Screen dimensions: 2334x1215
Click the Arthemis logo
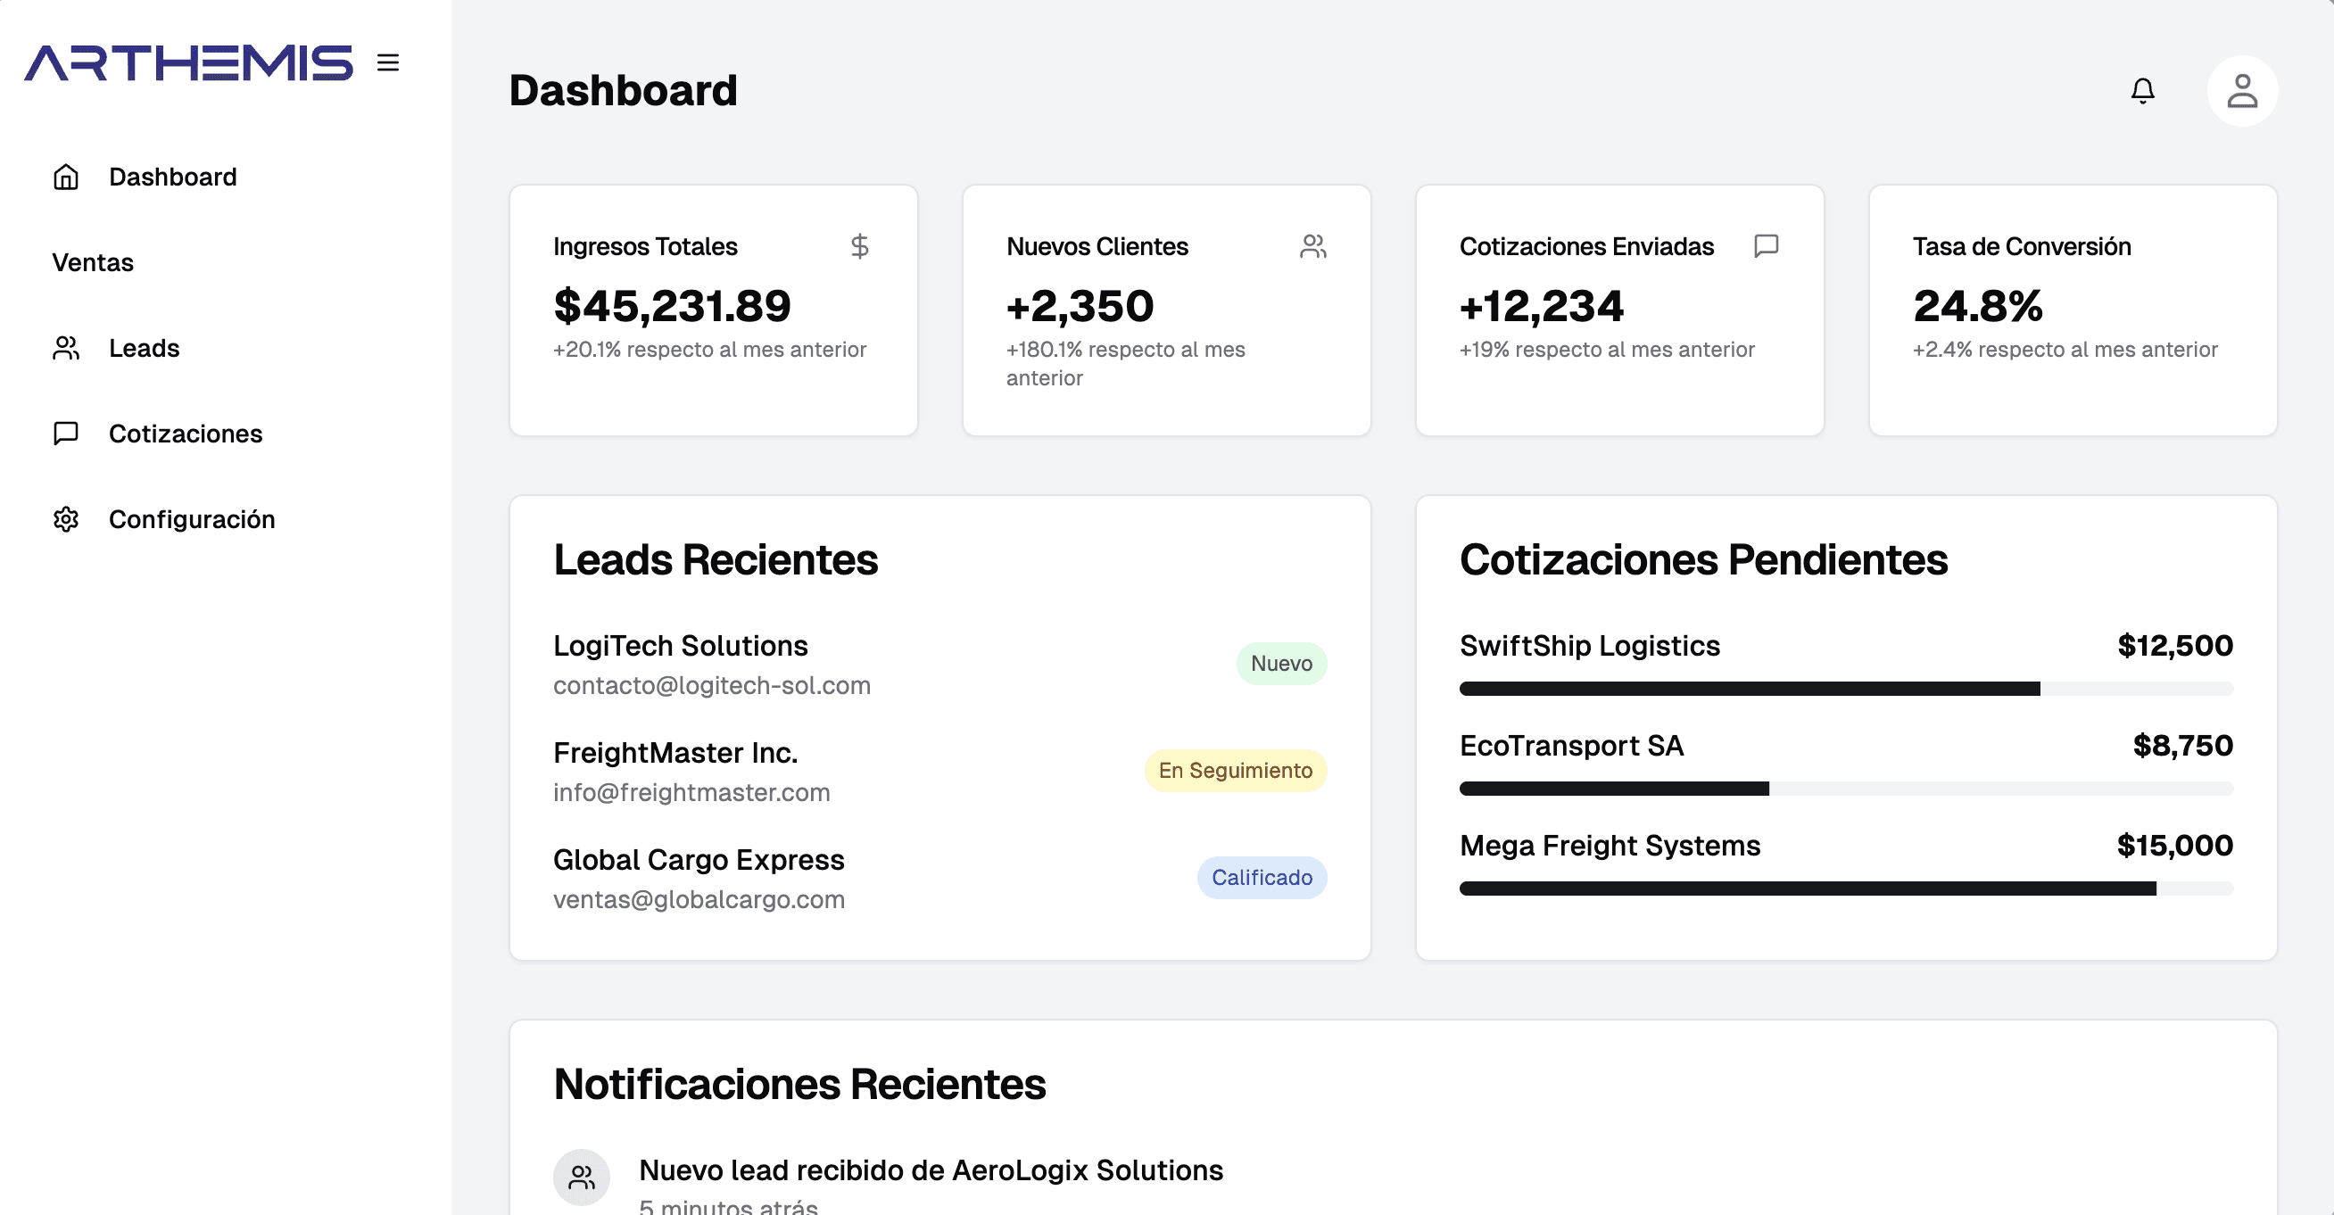point(188,62)
